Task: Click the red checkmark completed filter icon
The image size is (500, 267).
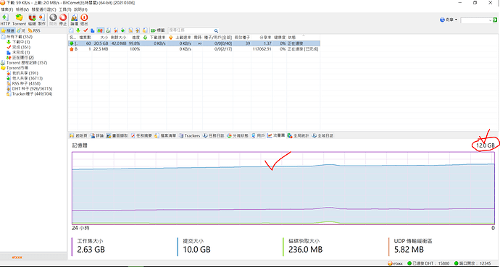Action: [x=85, y=30]
